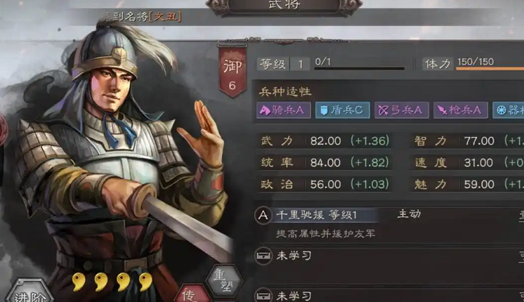
Task: Click the red 御 6 banner
Action: click(x=232, y=72)
